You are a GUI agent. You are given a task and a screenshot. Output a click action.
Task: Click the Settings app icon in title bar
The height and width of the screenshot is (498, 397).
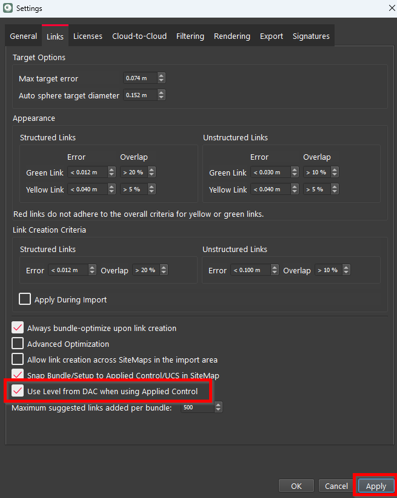click(x=8, y=9)
